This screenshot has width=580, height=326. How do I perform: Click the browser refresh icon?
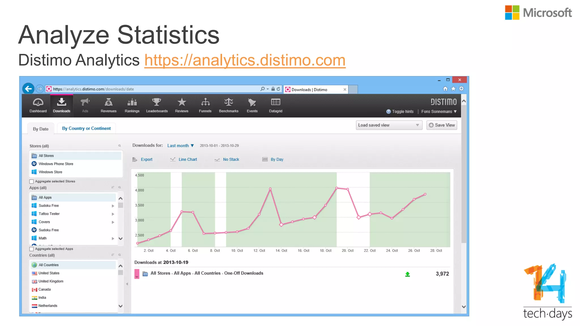click(278, 89)
